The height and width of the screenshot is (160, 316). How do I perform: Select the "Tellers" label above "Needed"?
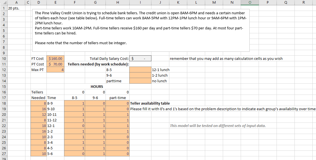[x=39, y=92]
